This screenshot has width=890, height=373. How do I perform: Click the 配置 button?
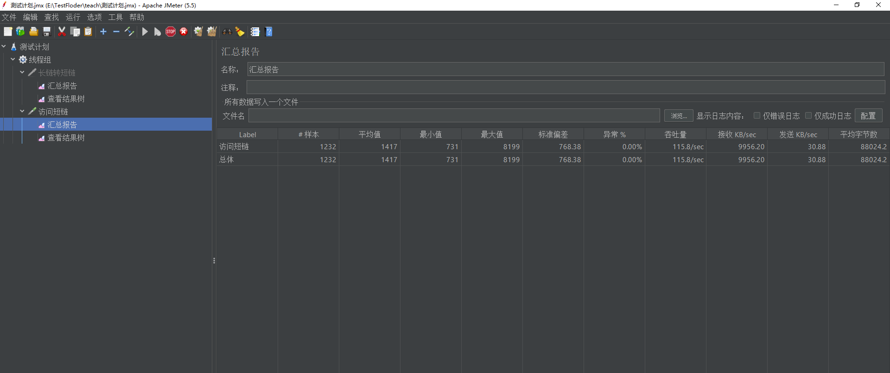click(x=868, y=115)
